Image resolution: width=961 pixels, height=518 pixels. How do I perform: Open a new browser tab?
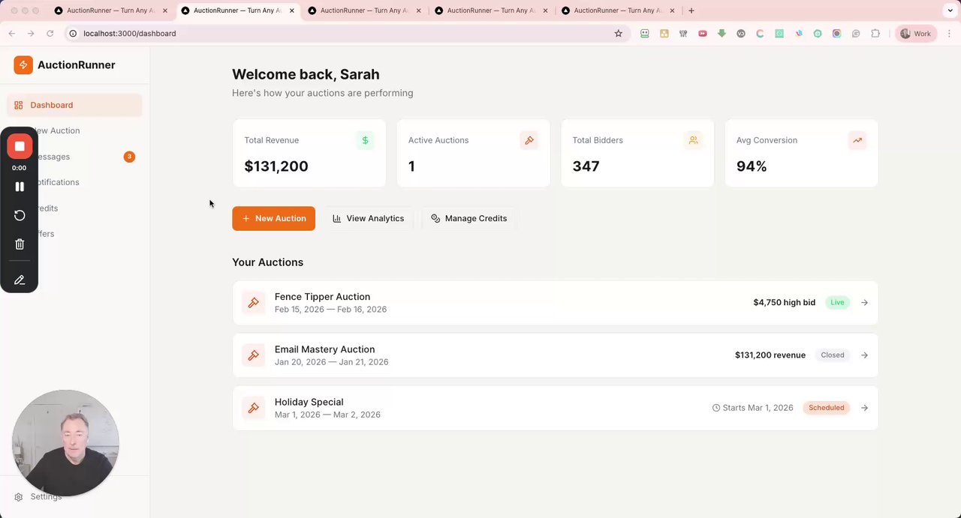click(691, 10)
